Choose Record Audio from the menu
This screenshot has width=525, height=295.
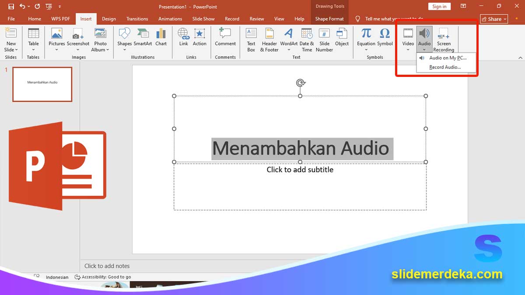coord(446,67)
